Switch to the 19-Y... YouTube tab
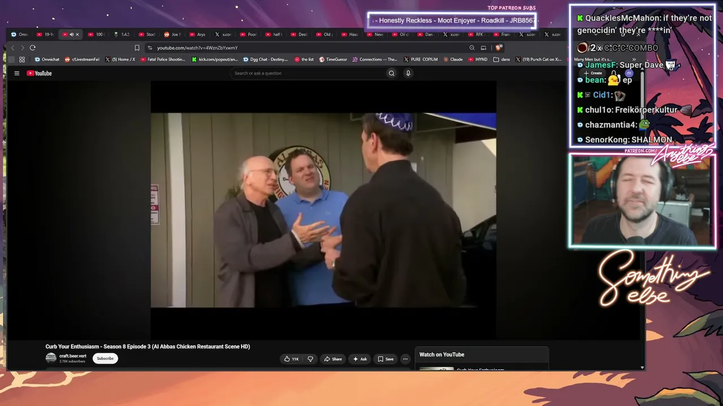This screenshot has height=406, width=723. [46, 34]
